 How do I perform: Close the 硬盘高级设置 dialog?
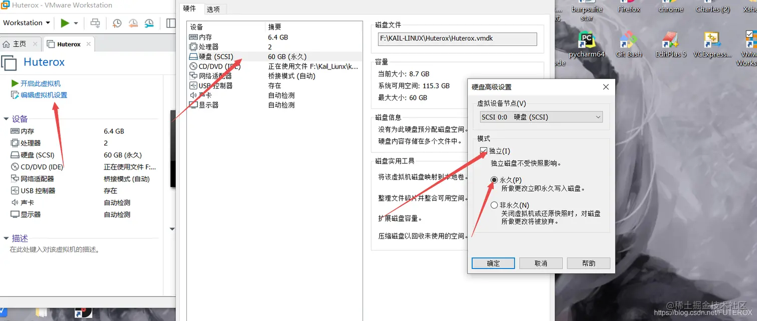point(606,87)
